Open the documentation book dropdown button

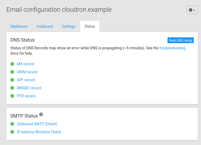tap(192, 10)
